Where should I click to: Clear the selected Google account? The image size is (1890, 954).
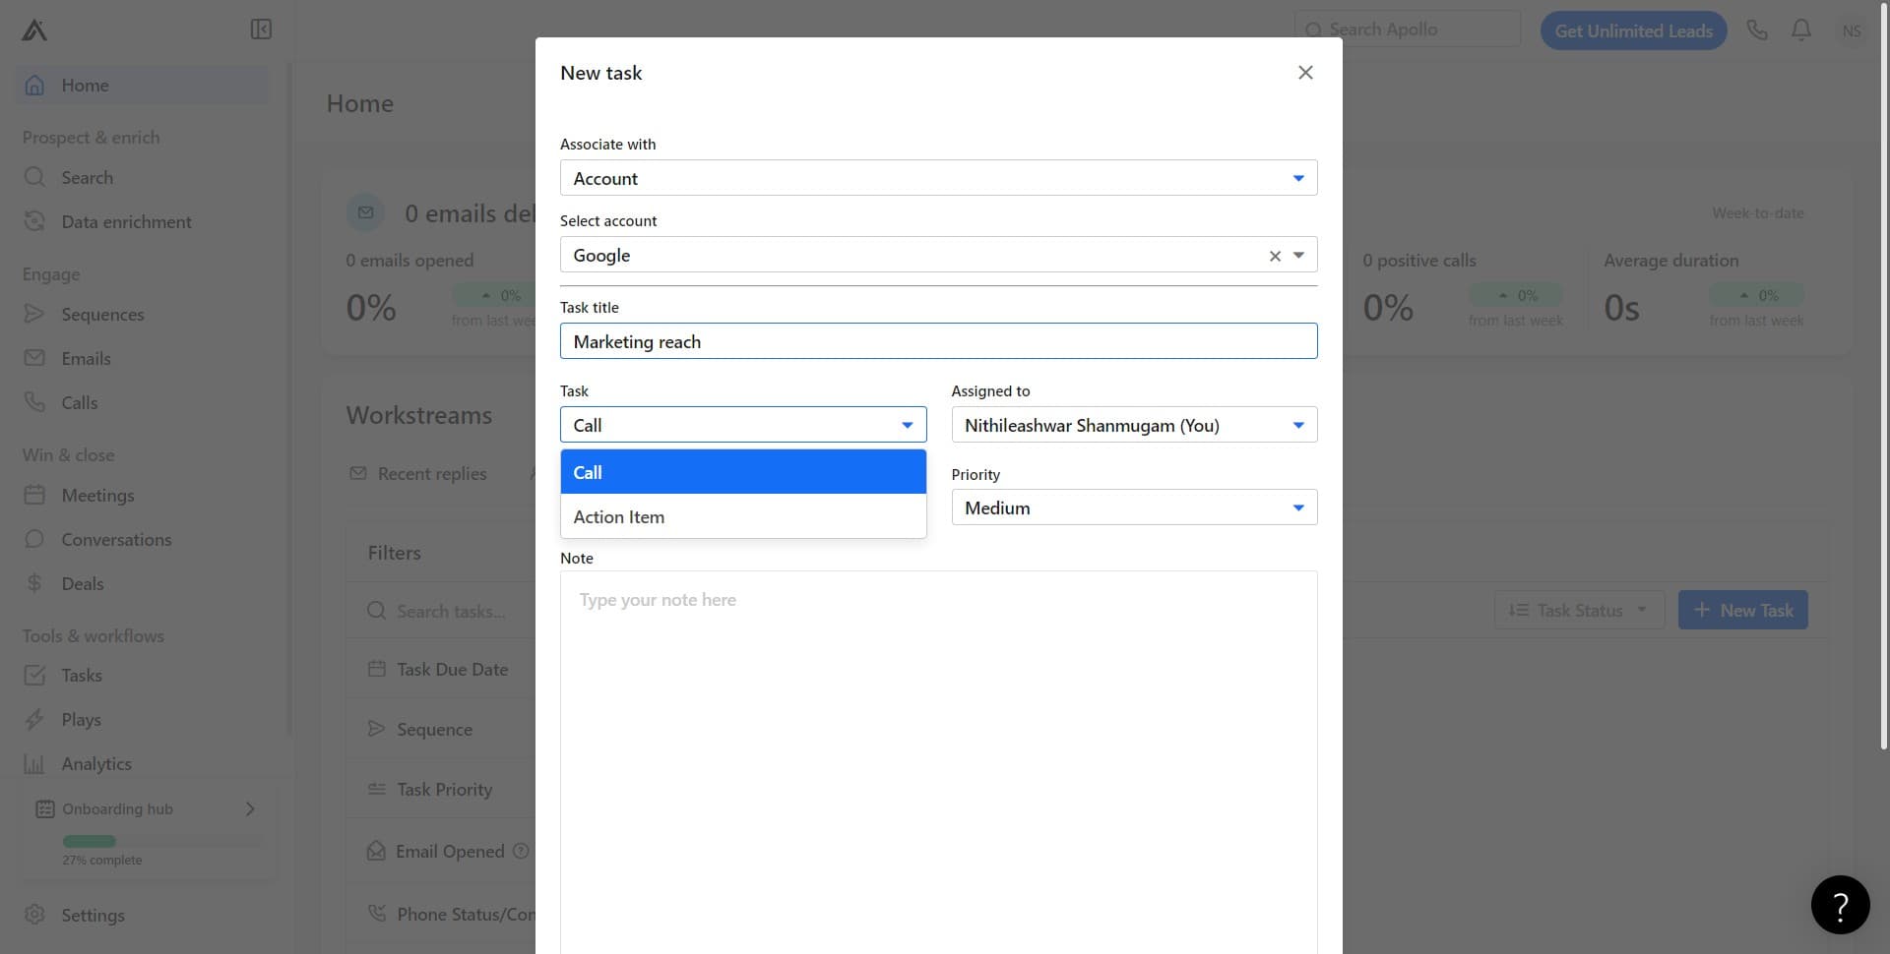click(1275, 256)
